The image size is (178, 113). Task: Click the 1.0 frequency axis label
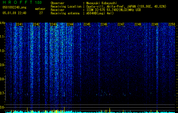[x=3, y=51]
